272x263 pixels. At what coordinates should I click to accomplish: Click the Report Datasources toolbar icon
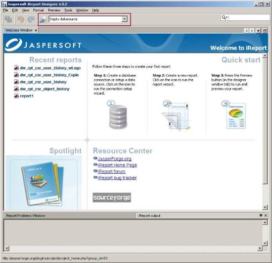click(43, 19)
